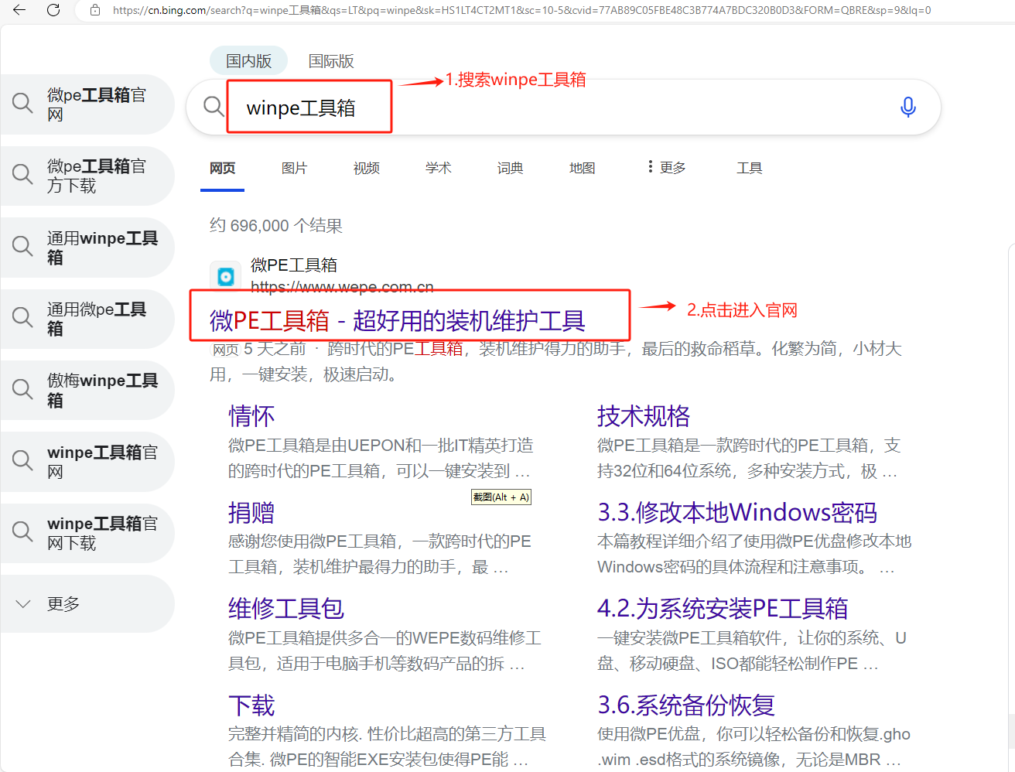Viewport: 1015px width, 772px height.
Task: Open the 工具 filter options
Action: click(749, 168)
